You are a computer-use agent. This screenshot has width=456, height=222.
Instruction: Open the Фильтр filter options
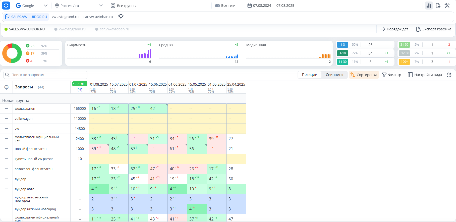pyautogui.click(x=391, y=75)
